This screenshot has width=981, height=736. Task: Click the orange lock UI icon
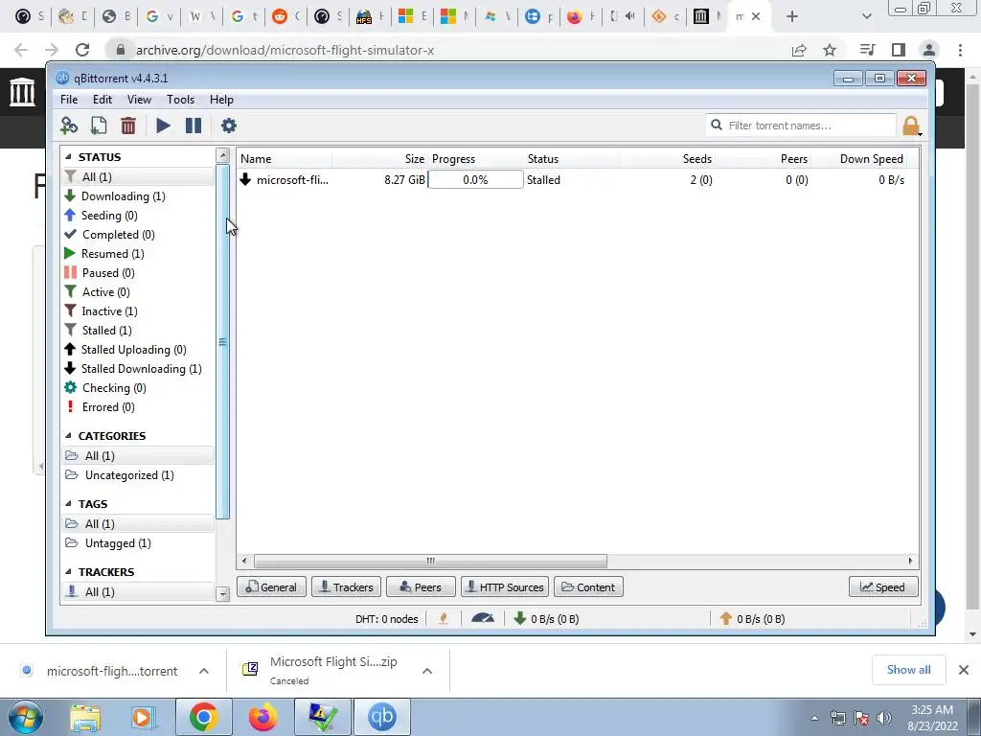point(912,126)
